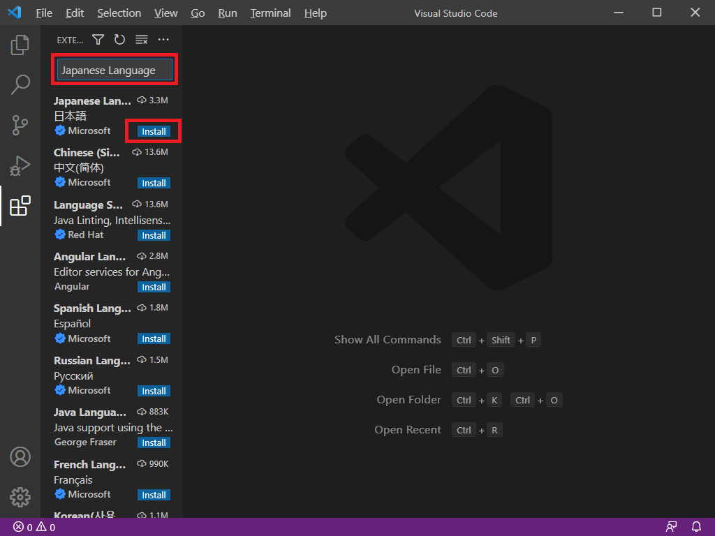This screenshot has height=536, width=715.
Task: Open the Go menu
Action: [198, 13]
